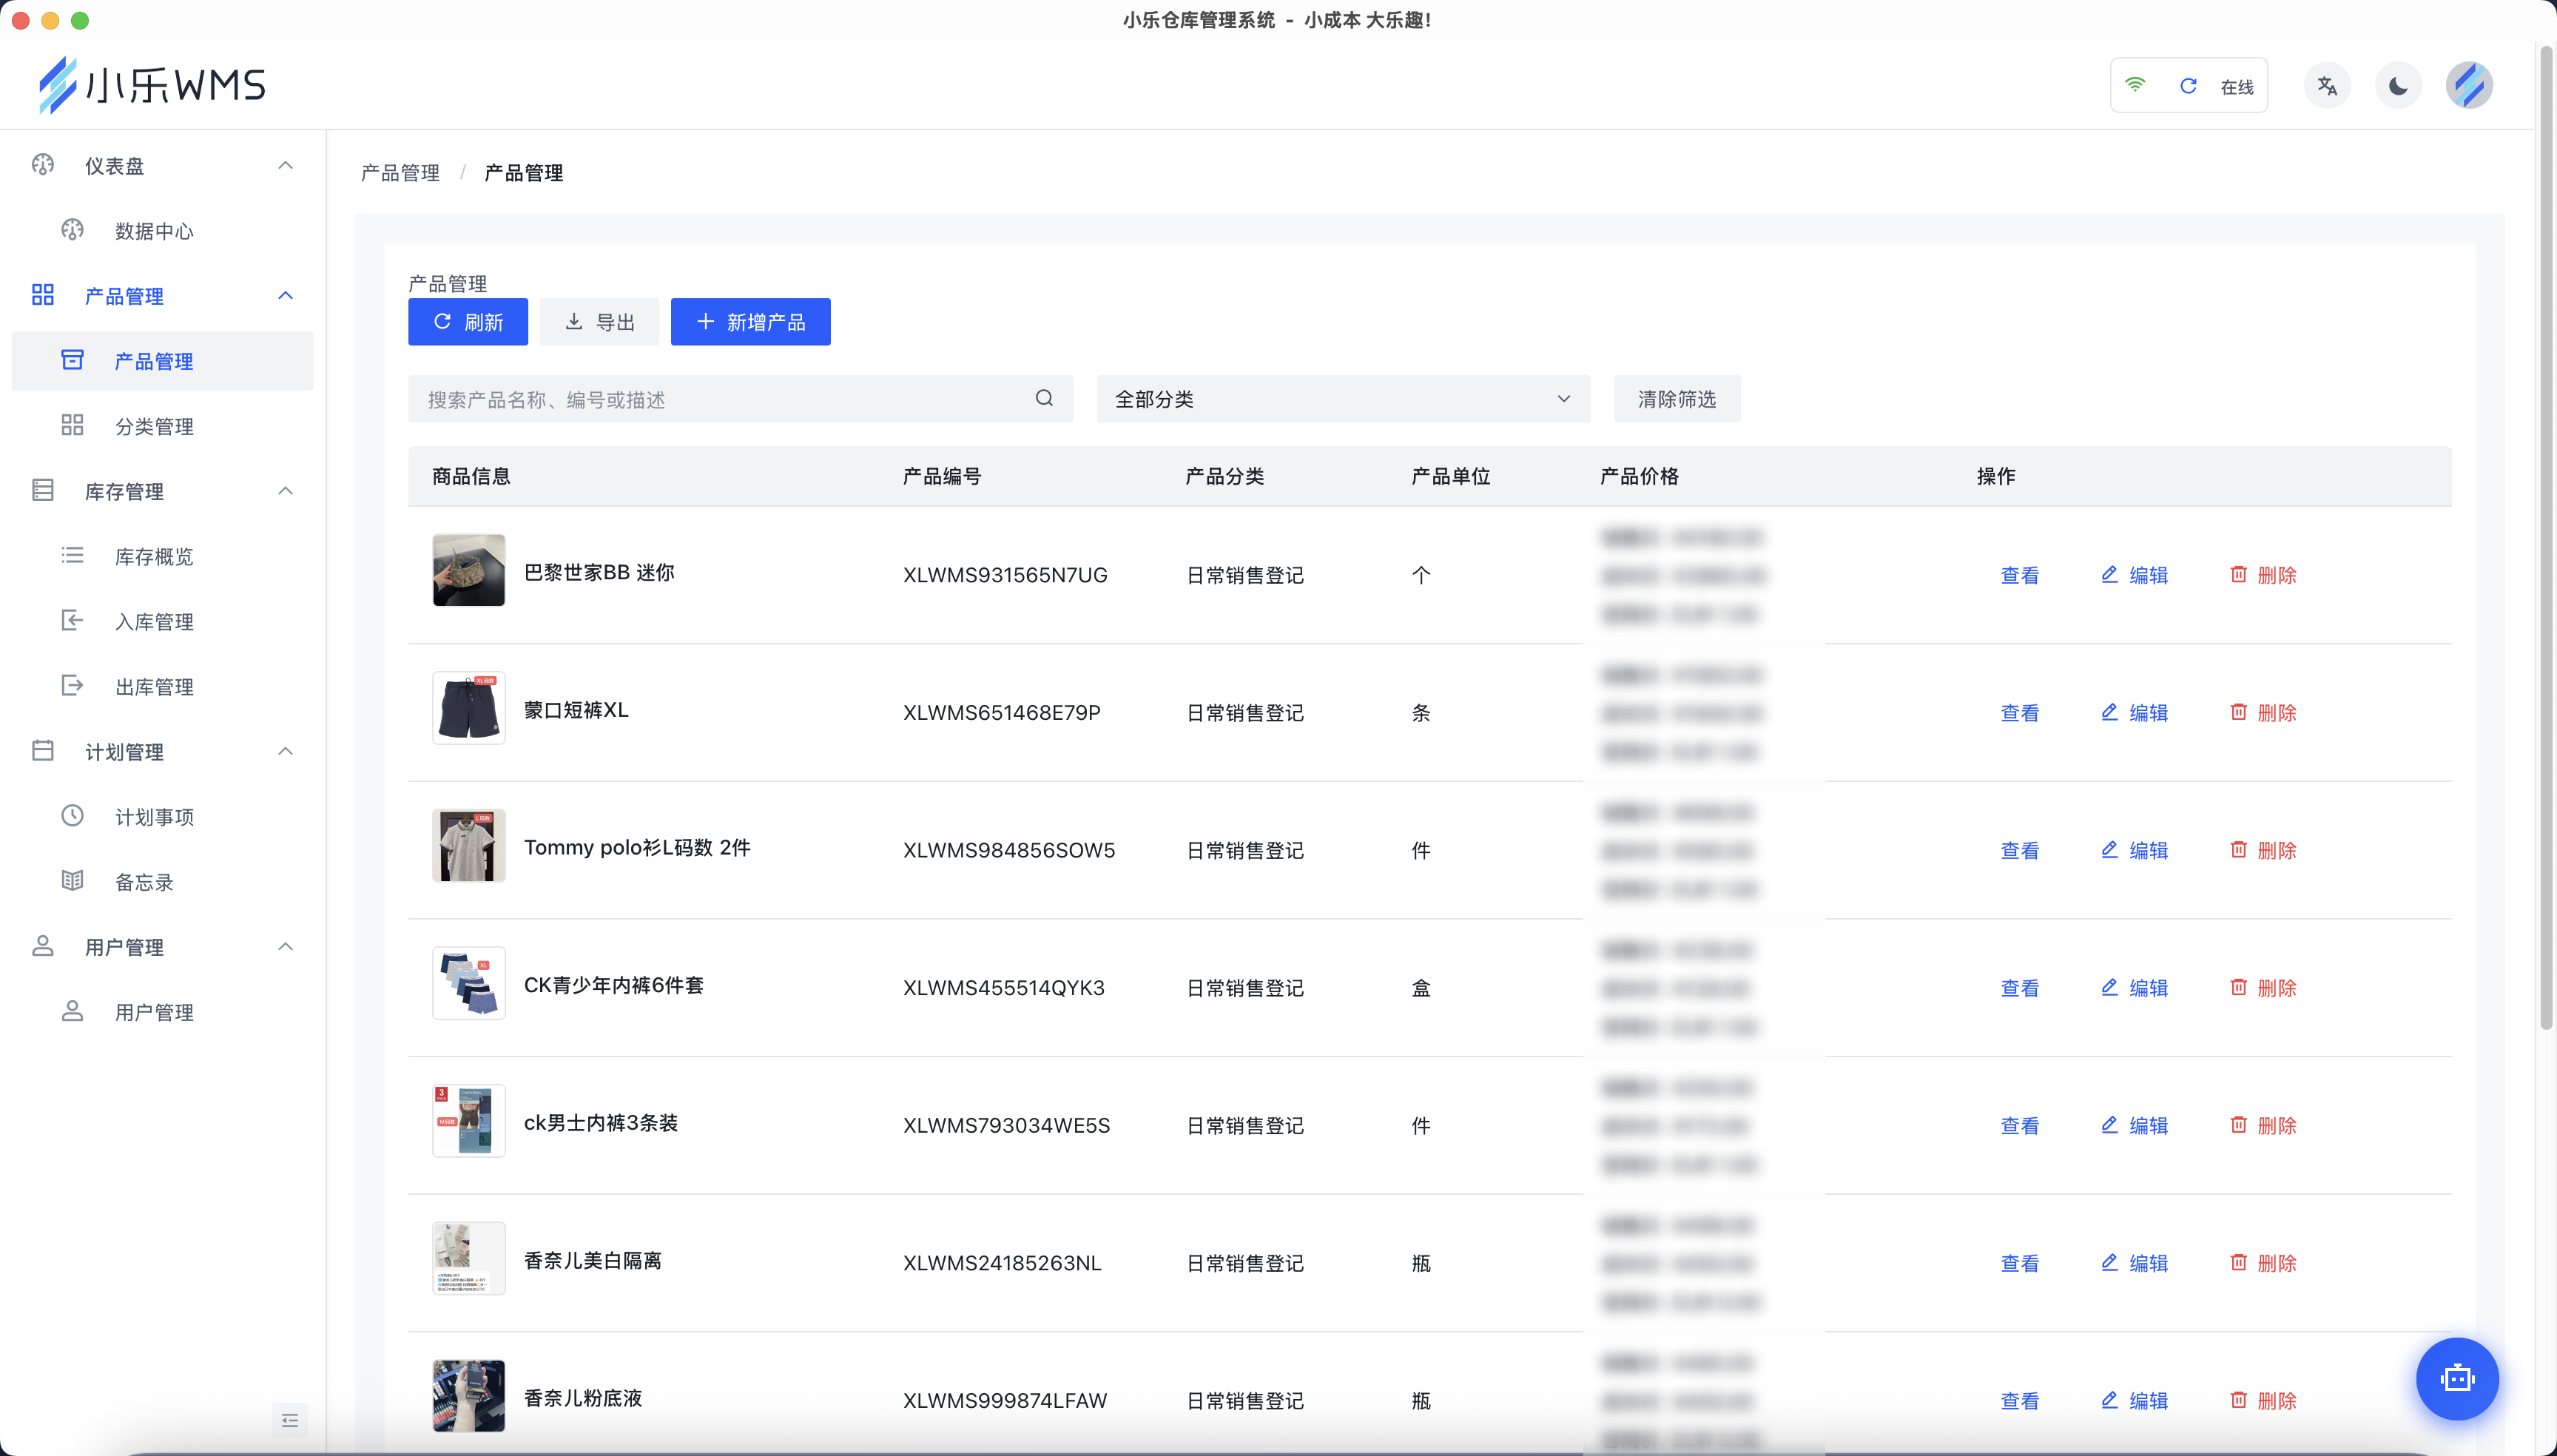Collapse the 库存管理 sidebar group
The image size is (2557, 1456).
pyautogui.click(x=285, y=491)
